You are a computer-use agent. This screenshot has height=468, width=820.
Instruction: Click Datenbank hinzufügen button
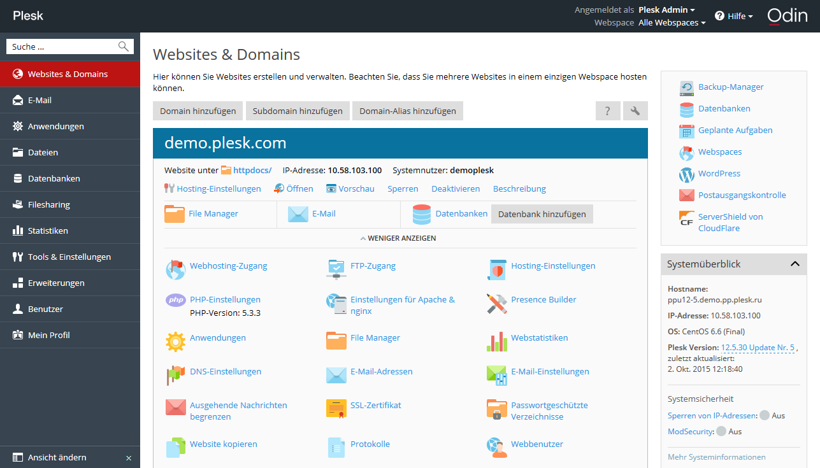tap(542, 214)
